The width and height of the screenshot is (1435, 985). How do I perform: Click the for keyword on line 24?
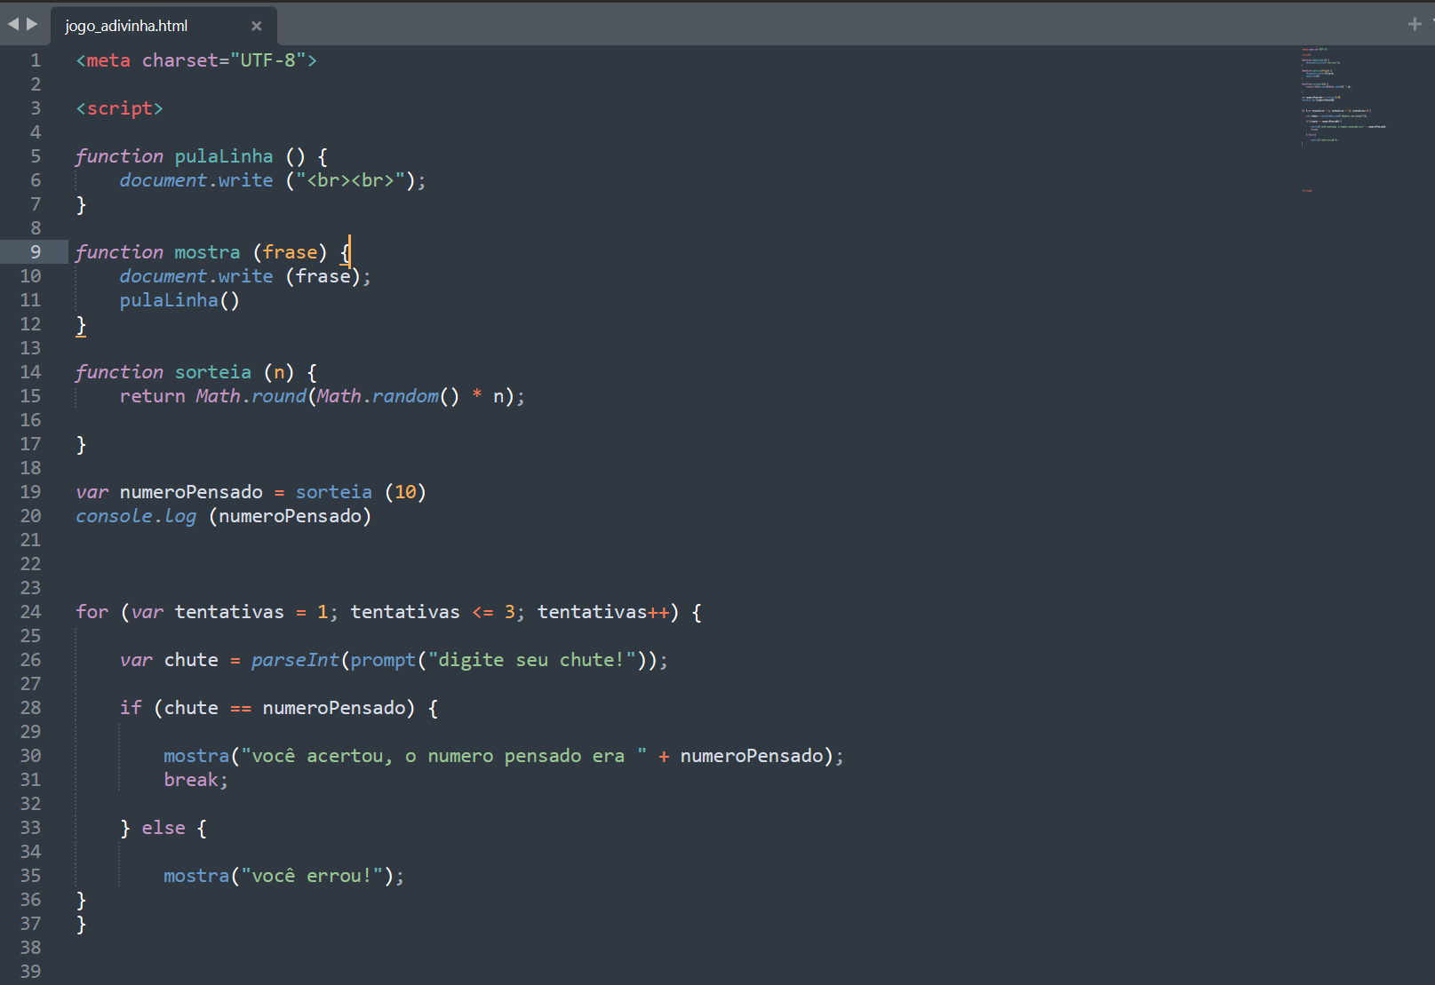click(92, 612)
